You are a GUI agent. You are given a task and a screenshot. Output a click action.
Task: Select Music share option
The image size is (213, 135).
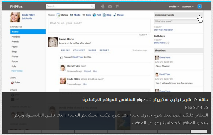[x=118, y=15]
